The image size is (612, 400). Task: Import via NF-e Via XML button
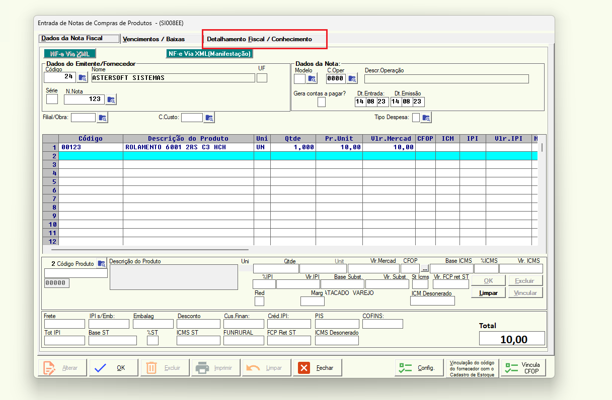[70, 54]
